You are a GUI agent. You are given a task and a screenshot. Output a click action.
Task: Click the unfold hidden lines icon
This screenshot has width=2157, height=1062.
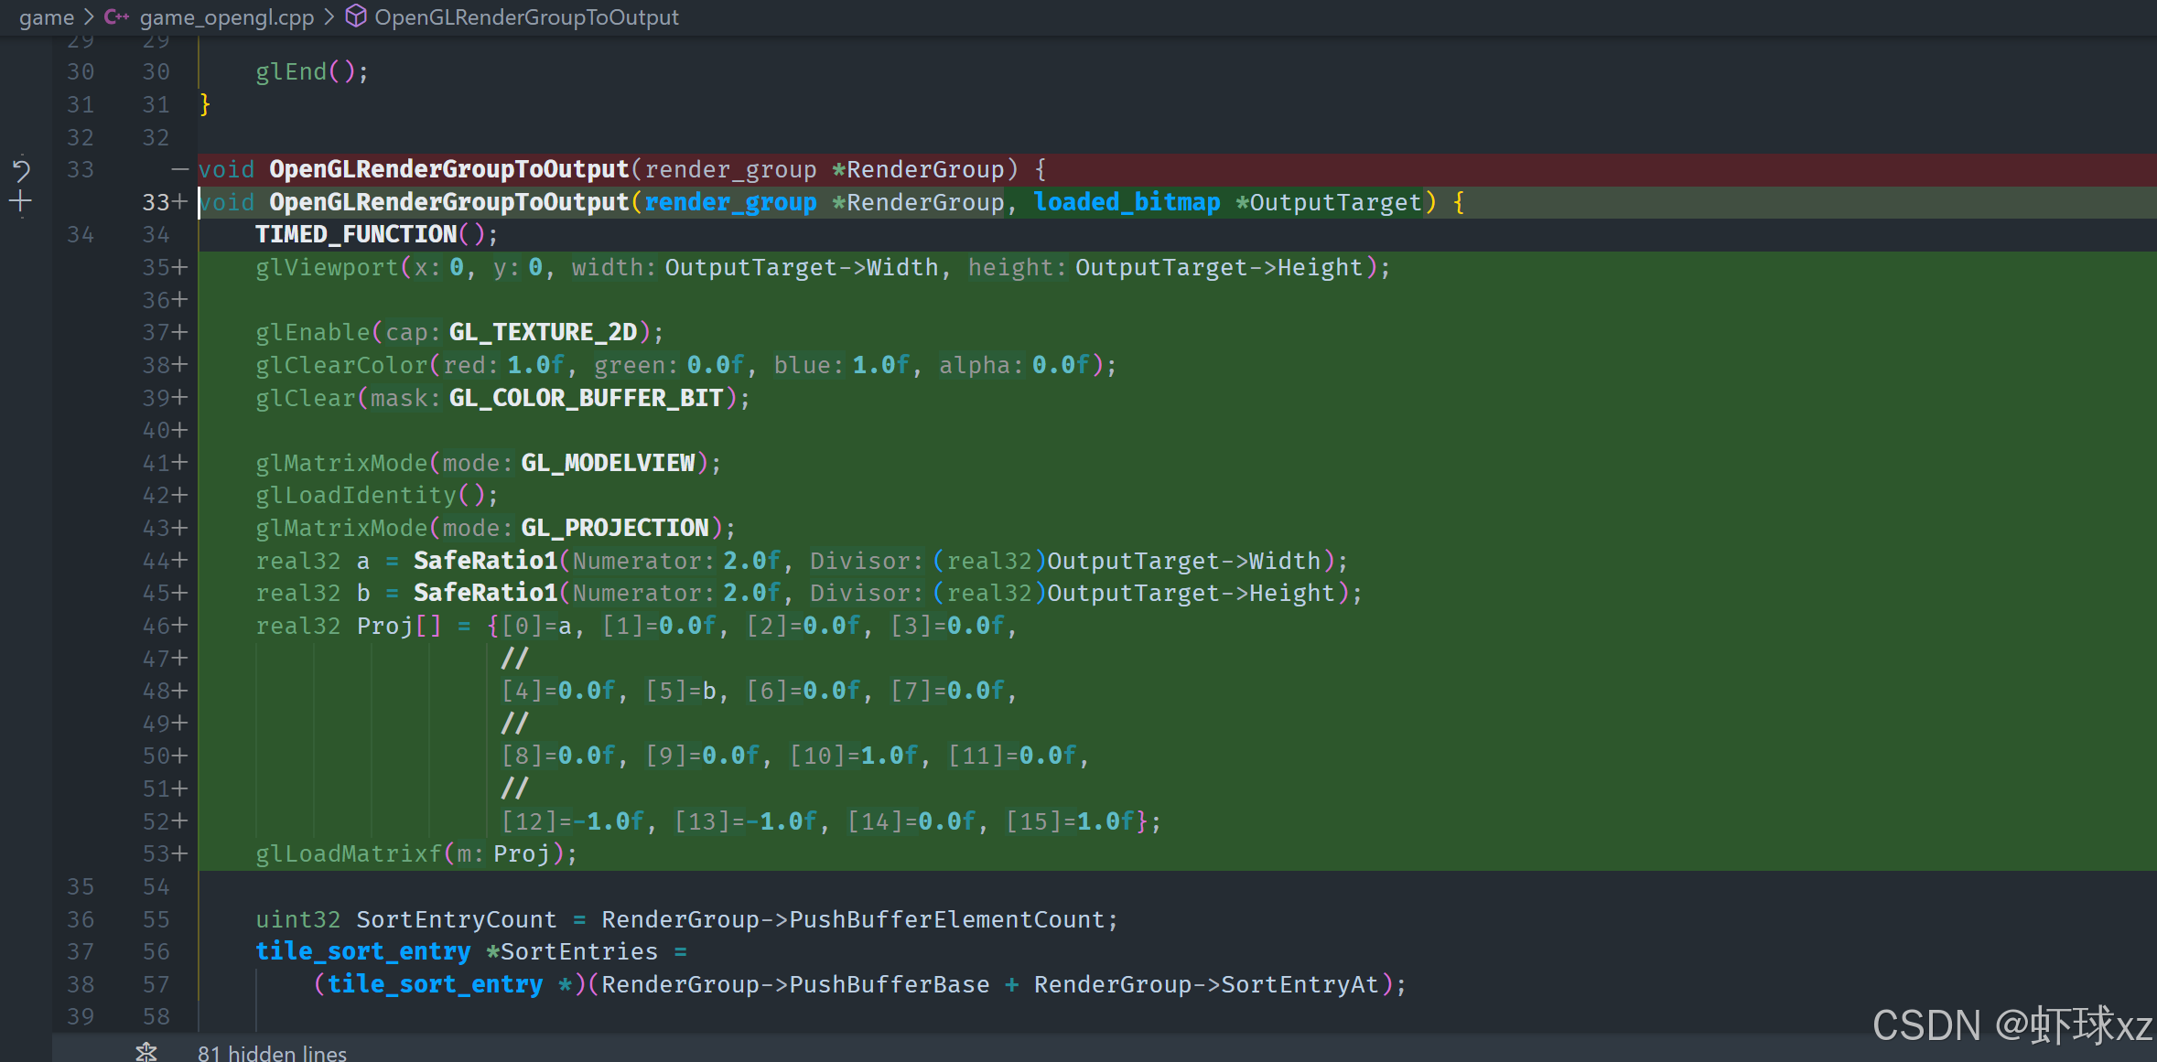pos(146,1052)
